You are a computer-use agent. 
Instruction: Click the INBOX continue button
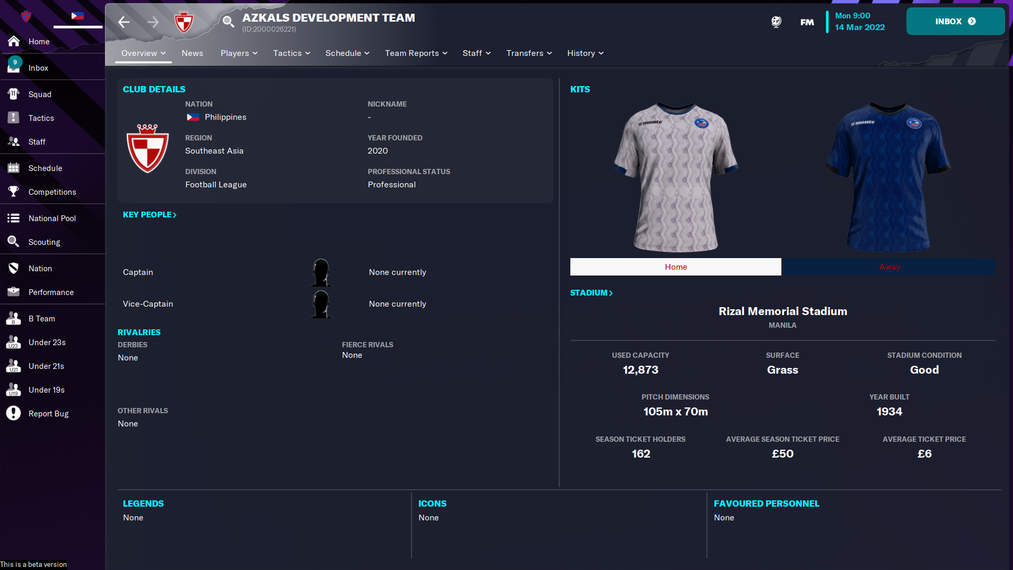click(955, 21)
